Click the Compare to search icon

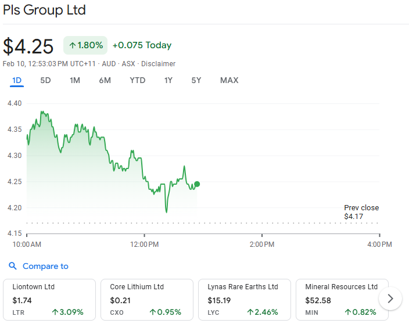click(x=13, y=266)
